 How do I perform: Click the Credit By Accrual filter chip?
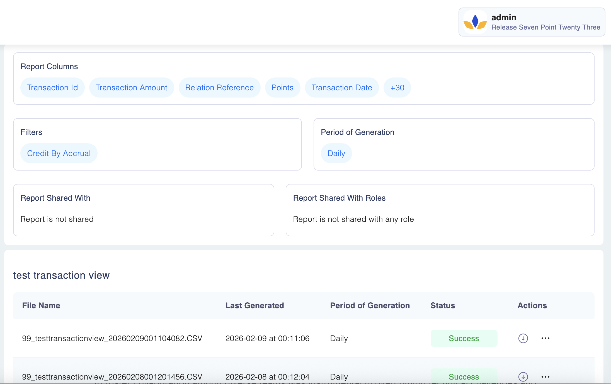[x=59, y=153]
